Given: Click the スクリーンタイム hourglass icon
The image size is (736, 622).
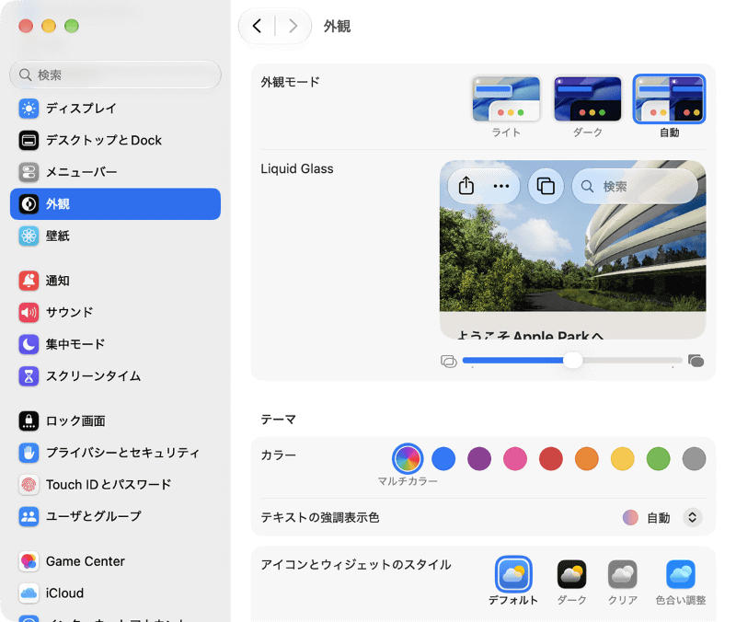Looking at the screenshot, I should tap(29, 376).
